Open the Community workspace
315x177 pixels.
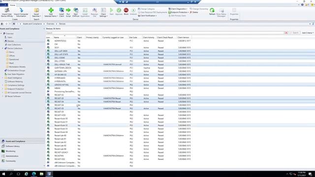pyautogui.click(x=10, y=161)
